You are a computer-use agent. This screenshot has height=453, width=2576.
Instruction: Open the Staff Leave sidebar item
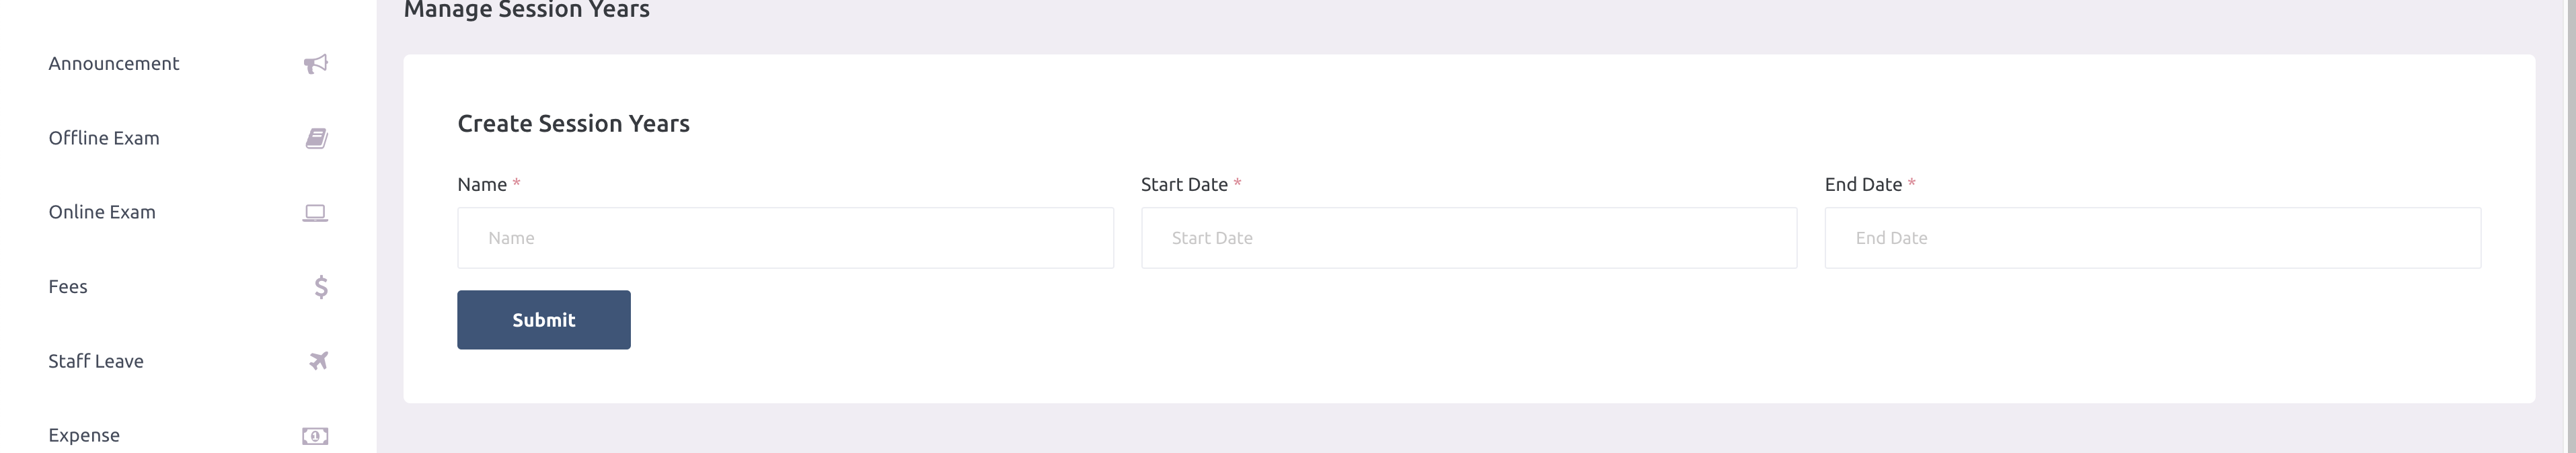coord(188,361)
